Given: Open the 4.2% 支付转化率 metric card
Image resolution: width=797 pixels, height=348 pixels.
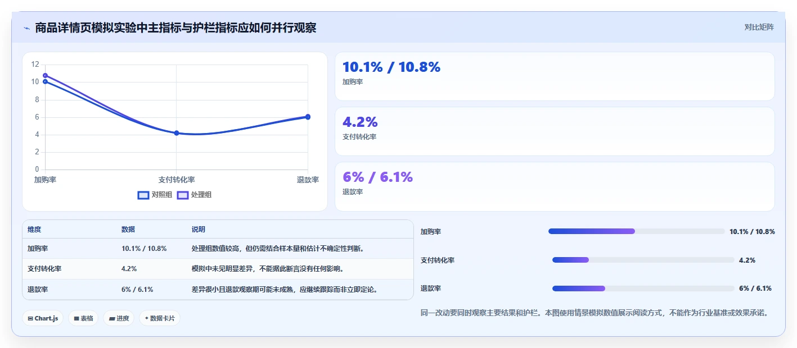Looking at the screenshot, I should (x=555, y=131).
